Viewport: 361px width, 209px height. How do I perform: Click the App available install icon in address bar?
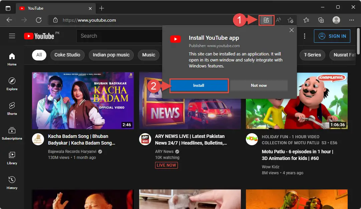point(266,20)
